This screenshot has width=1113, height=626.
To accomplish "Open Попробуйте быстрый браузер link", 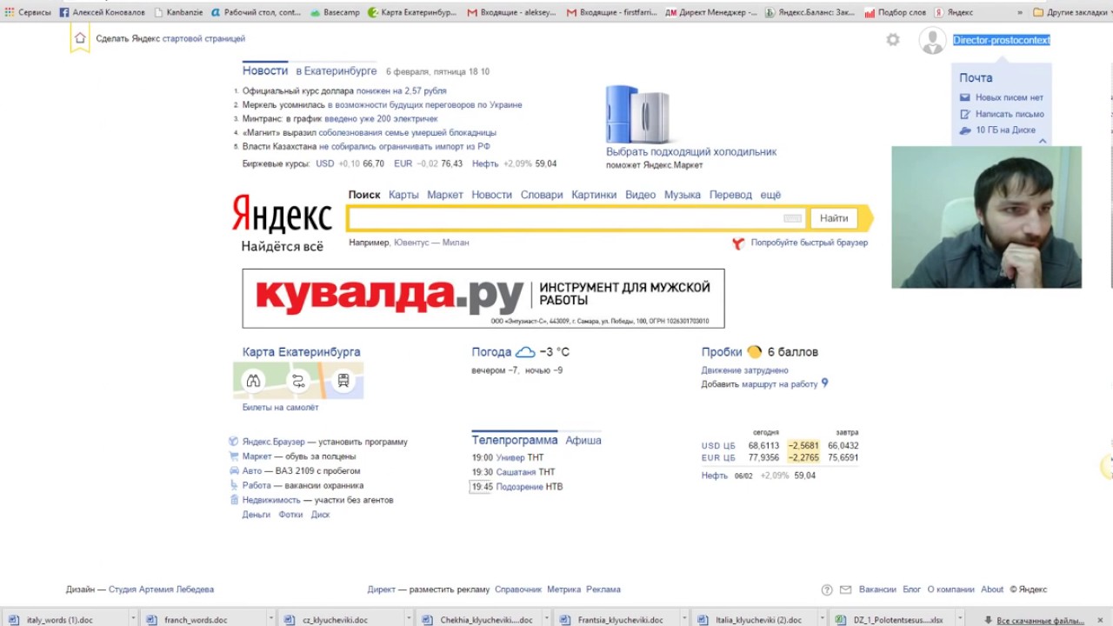I will coord(810,243).
